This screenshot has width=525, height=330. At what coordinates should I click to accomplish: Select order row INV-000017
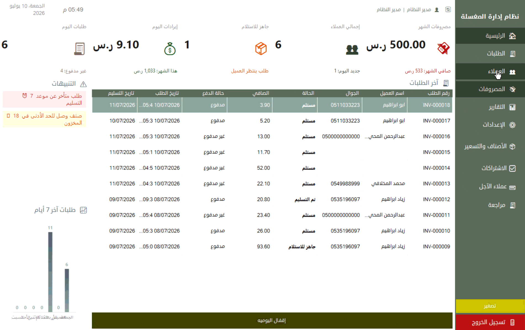coord(272,121)
